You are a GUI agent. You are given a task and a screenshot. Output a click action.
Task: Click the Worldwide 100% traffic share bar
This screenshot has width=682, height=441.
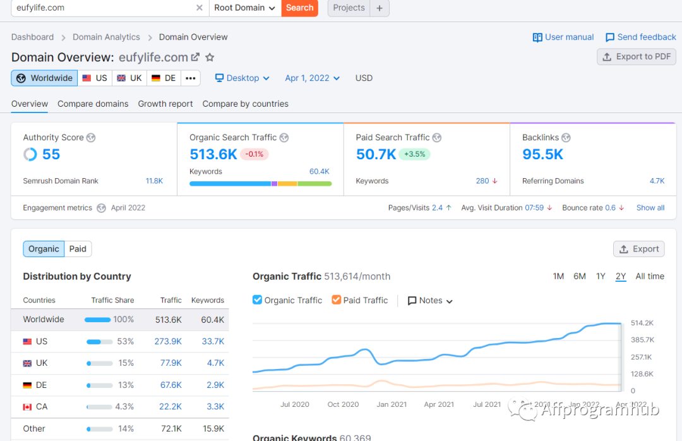click(x=97, y=320)
